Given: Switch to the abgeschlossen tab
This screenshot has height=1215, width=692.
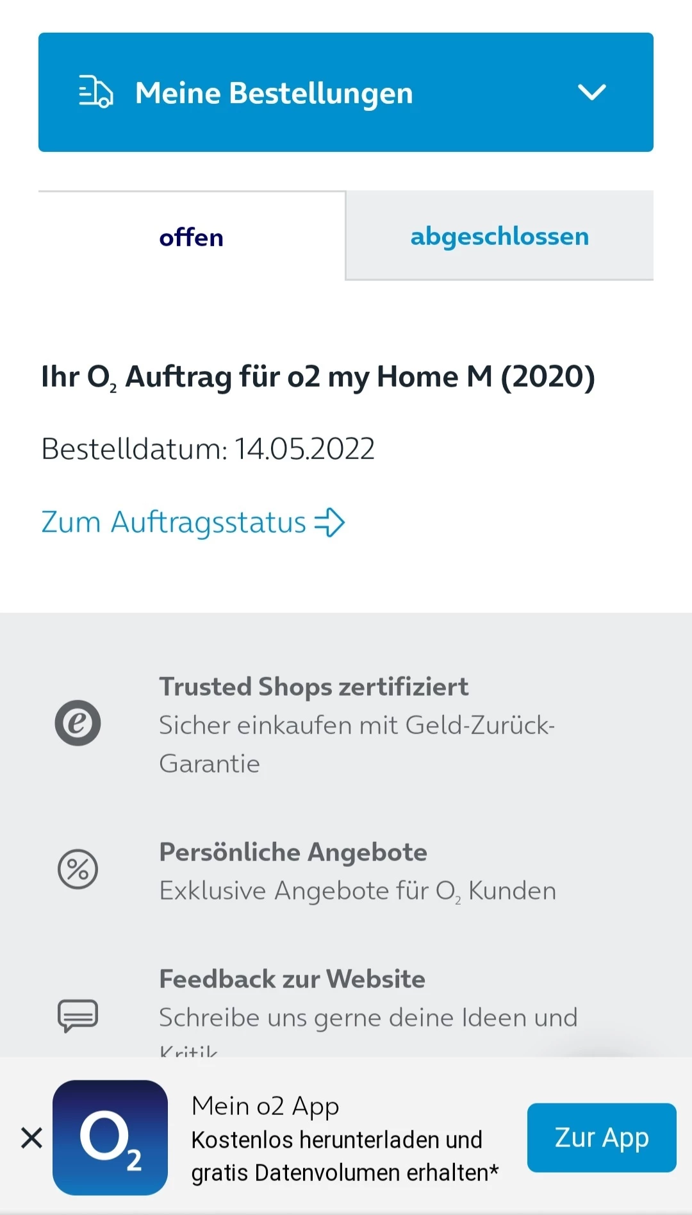Looking at the screenshot, I should (x=499, y=236).
